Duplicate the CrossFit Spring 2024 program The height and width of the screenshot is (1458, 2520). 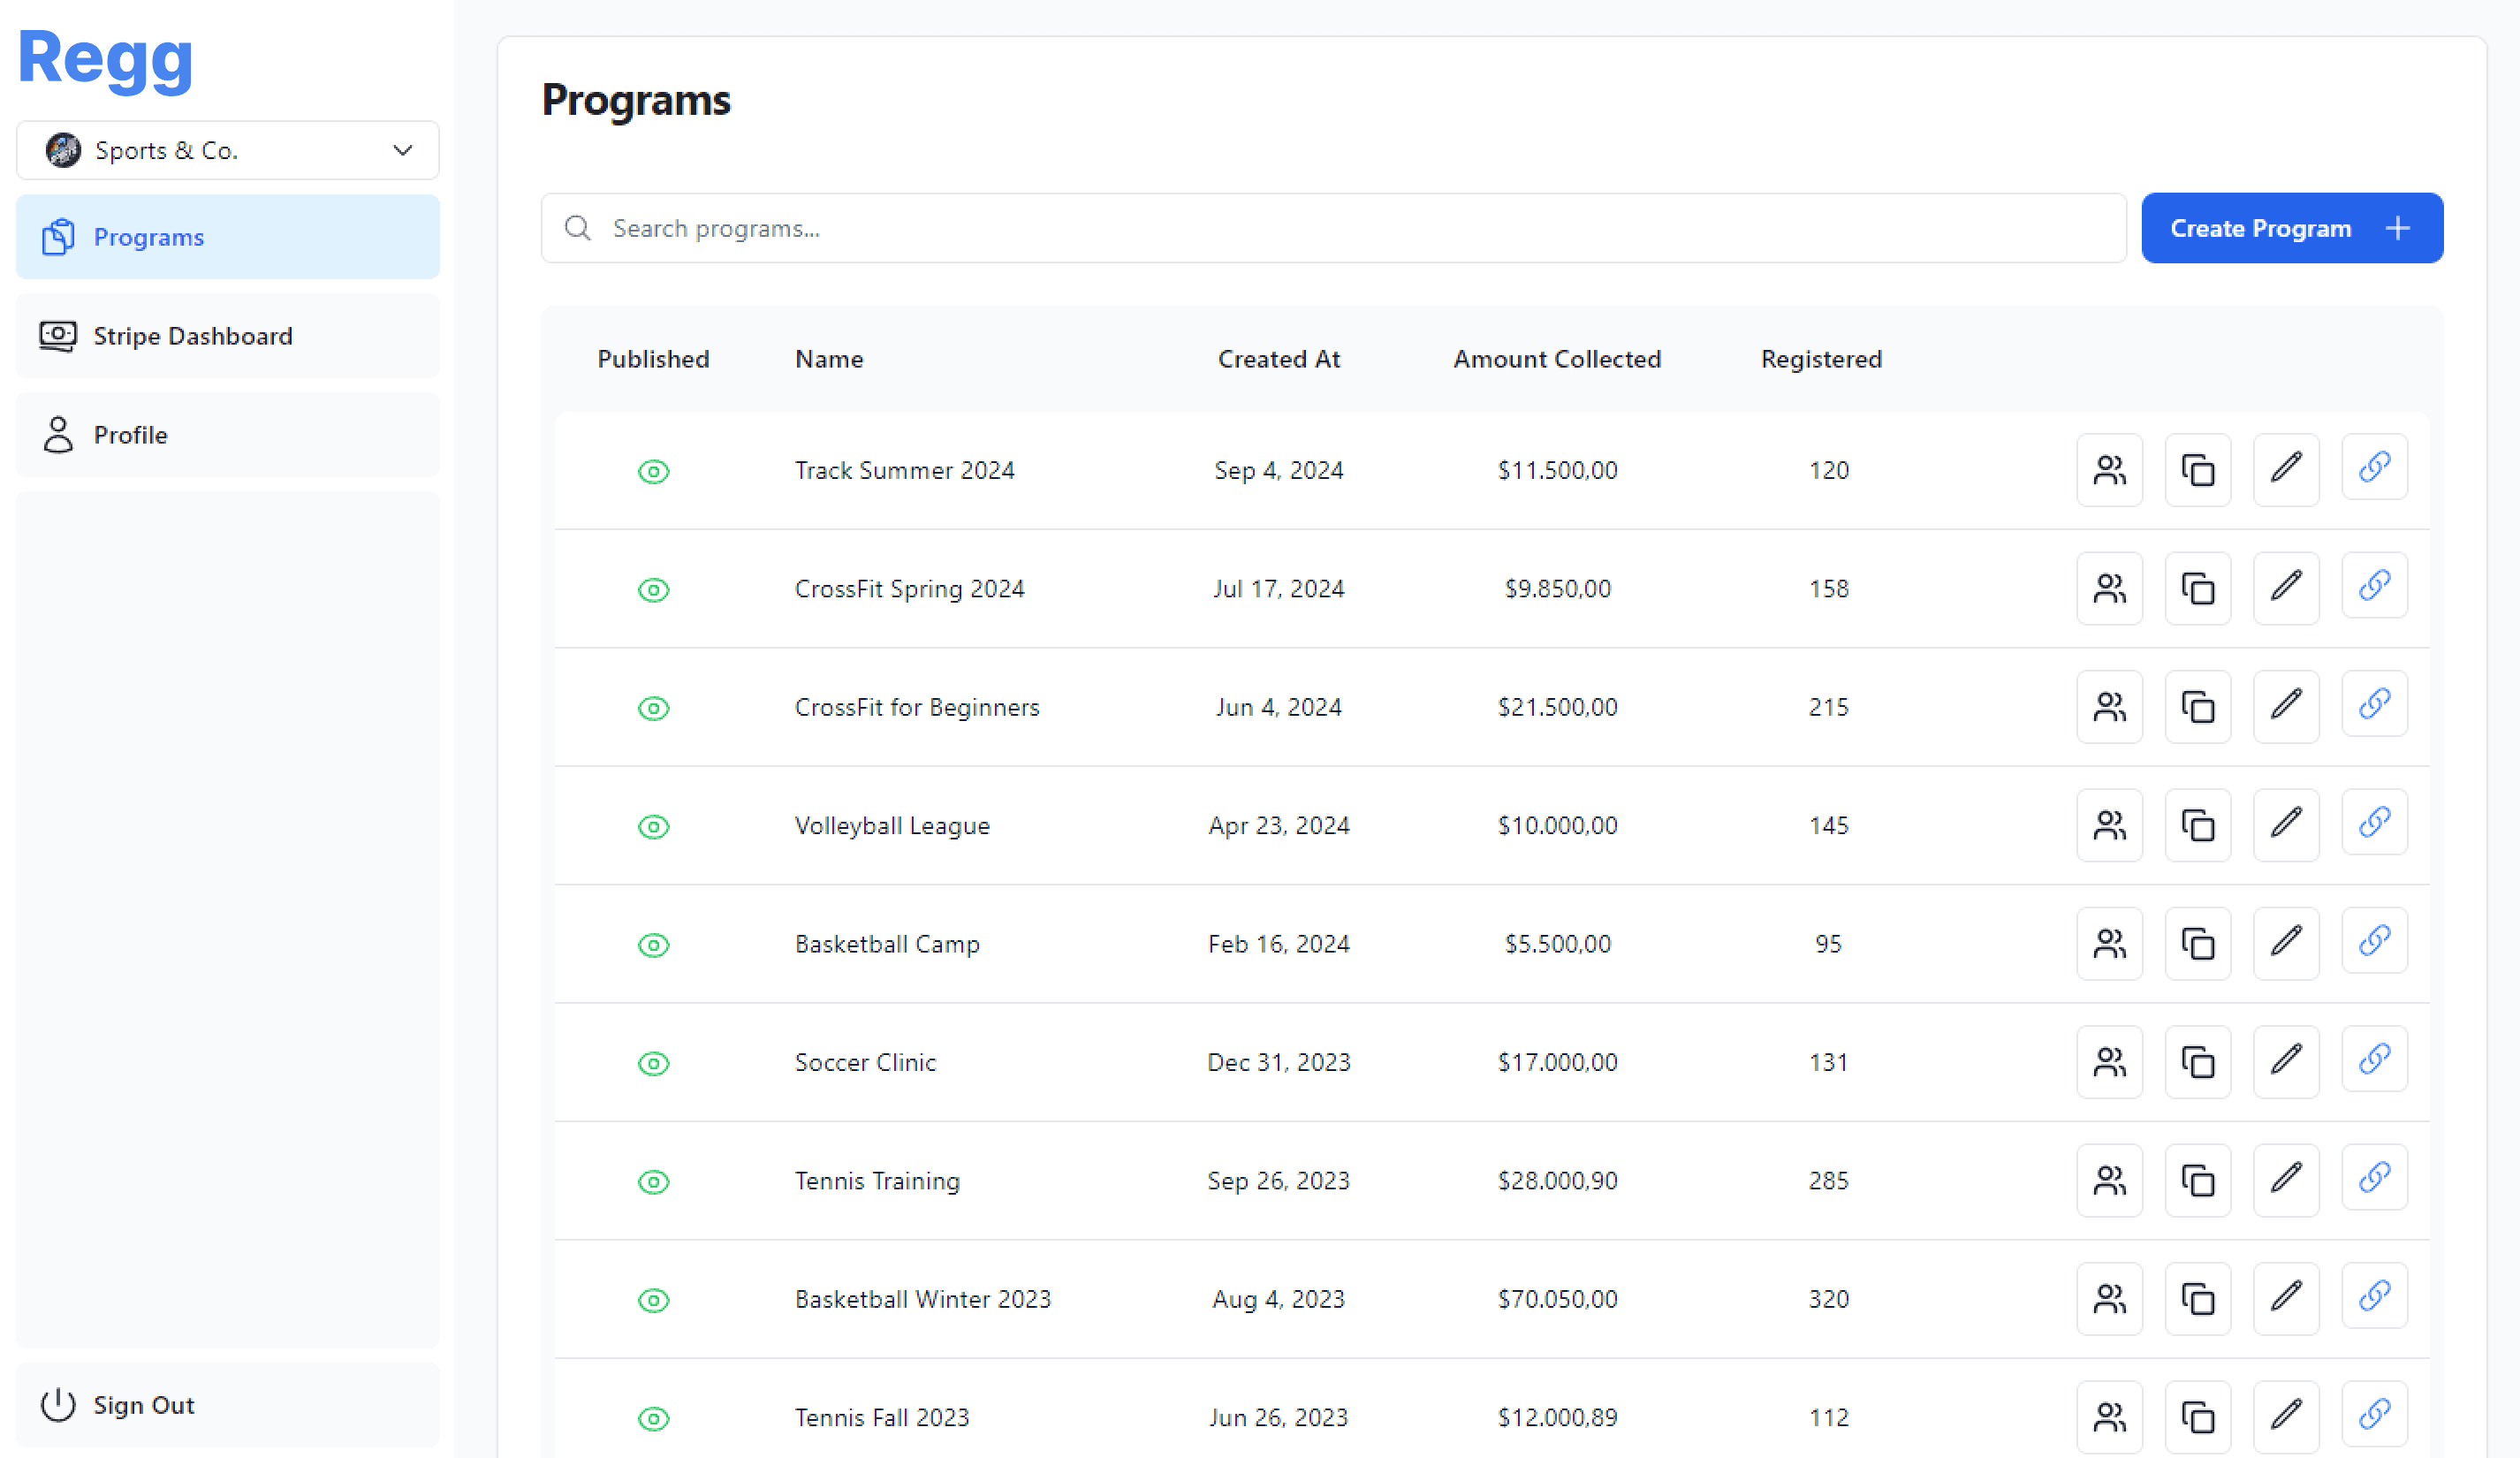(x=2197, y=589)
